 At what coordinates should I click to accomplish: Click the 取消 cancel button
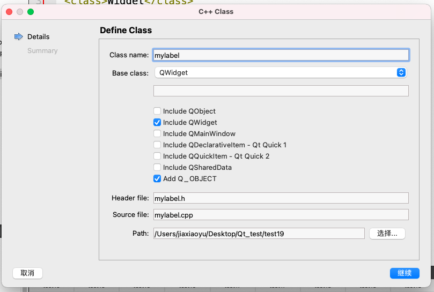click(27, 273)
